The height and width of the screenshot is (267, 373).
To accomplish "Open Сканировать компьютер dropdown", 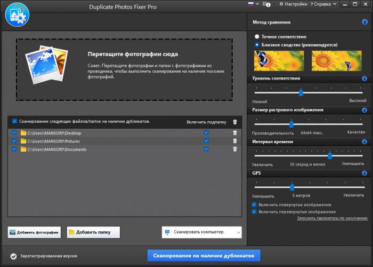I will click(202, 232).
